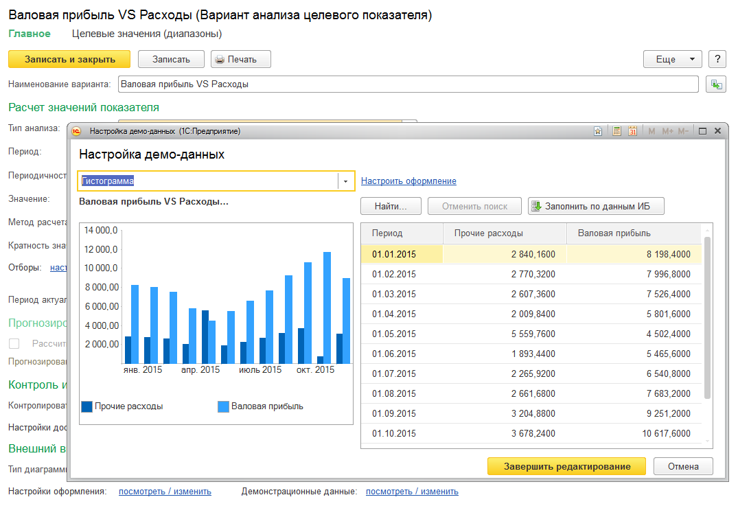Viewport: 738px width, 506px height.
Task: Click the green icon beside variant name field
Action: [716, 84]
